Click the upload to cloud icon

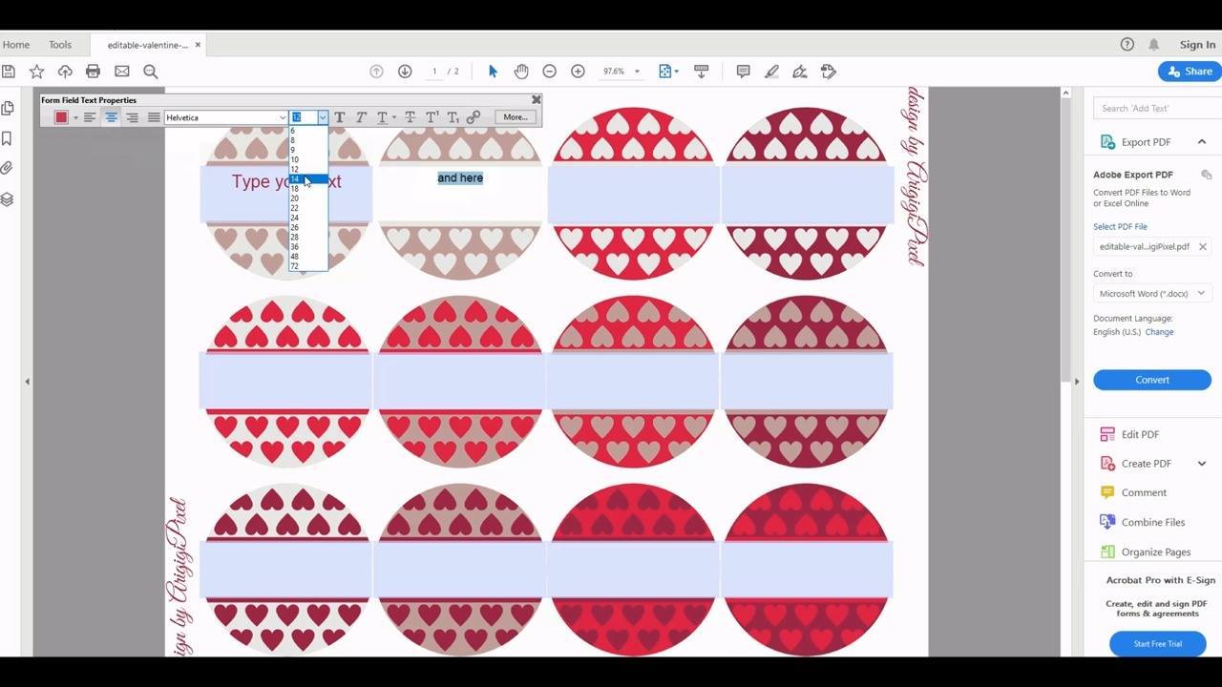[65, 72]
